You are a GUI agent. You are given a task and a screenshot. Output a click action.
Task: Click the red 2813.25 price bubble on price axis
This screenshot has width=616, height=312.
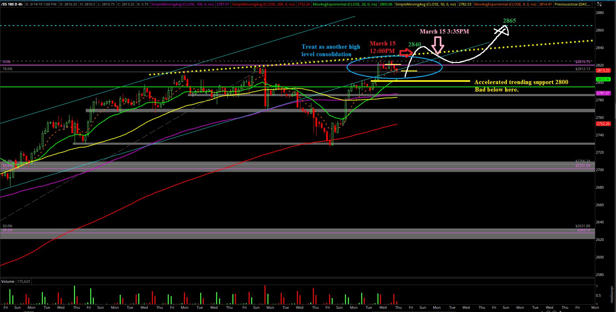pyautogui.click(x=603, y=70)
